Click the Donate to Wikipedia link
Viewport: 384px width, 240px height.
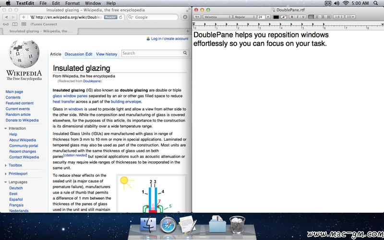(22, 120)
